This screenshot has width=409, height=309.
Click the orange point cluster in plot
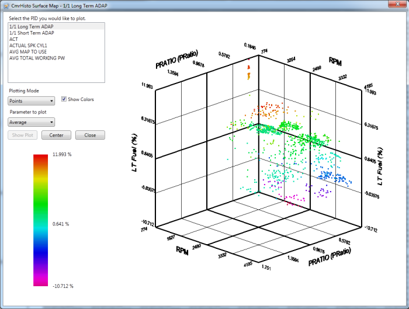point(269,111)
